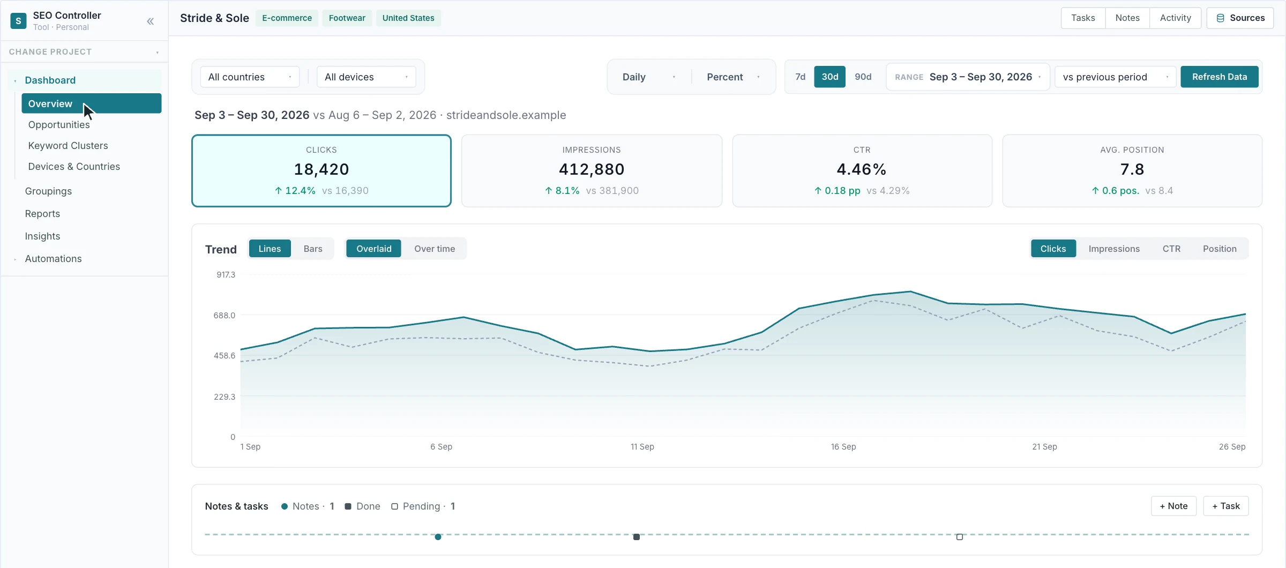The width and height of the screenshot is (1286, 568).
Task: Open the All devices dropdown
Action: point(367,77)
